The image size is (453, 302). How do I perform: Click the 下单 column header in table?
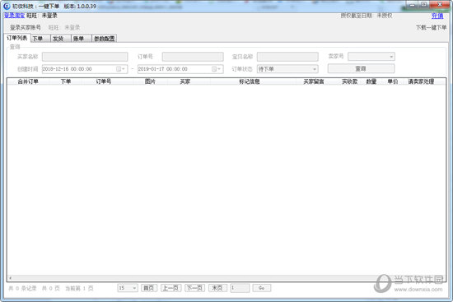click(x=66, y=81)
